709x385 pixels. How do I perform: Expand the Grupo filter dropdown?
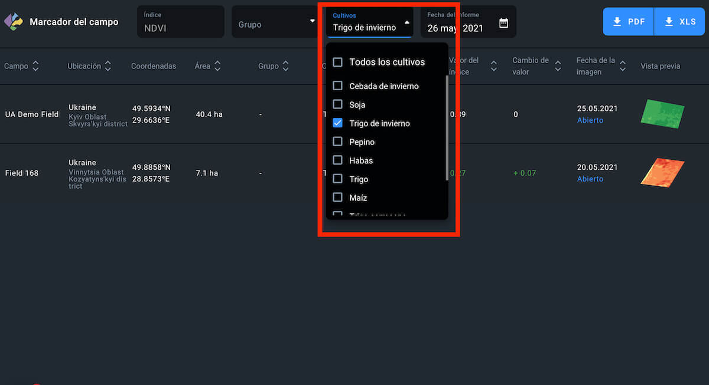312,22
